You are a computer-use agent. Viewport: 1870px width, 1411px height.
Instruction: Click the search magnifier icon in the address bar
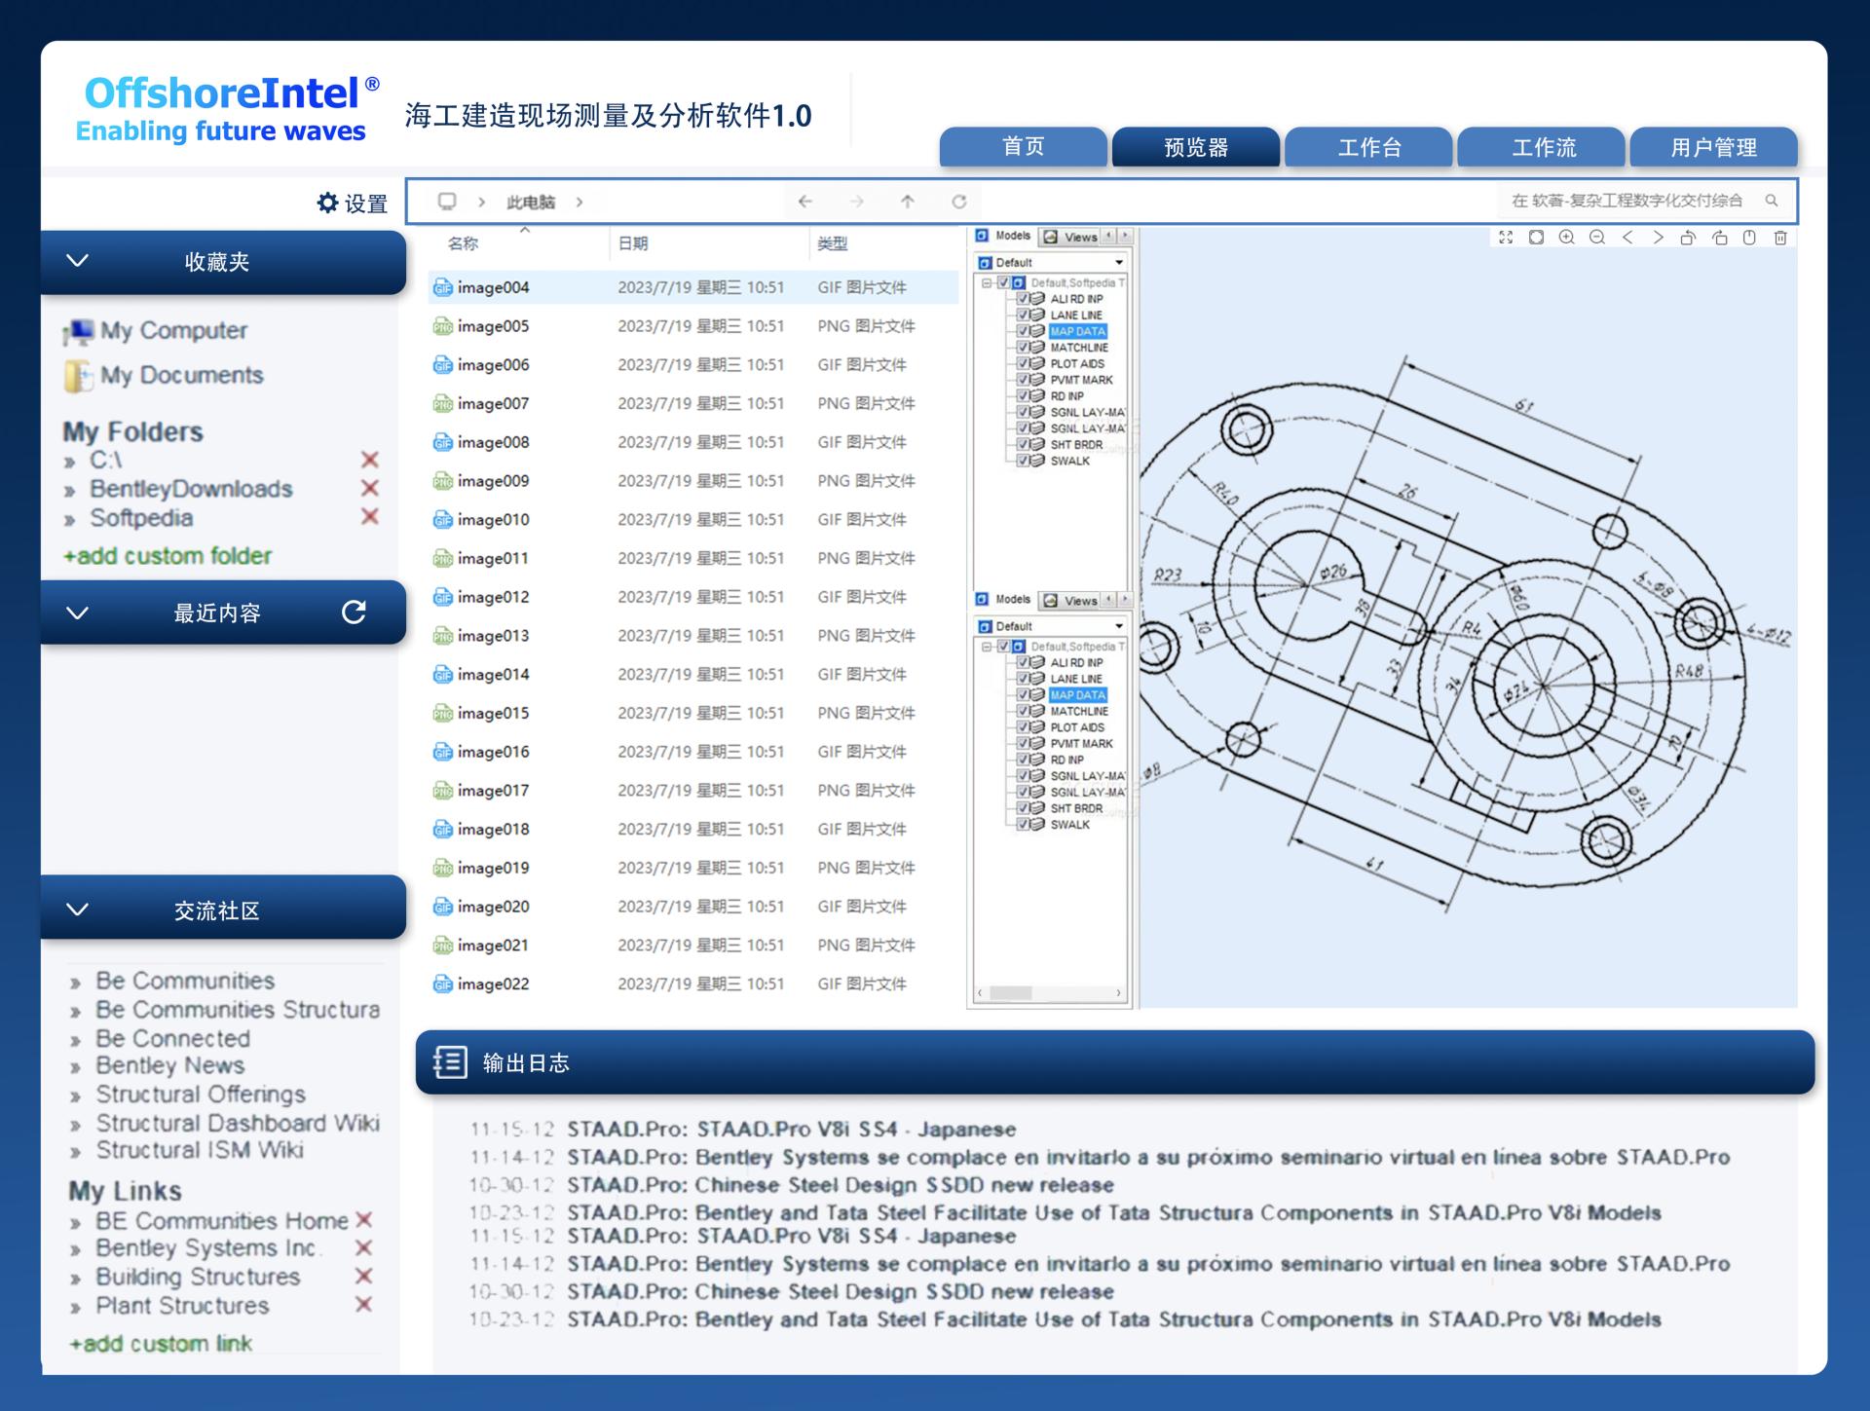click(x=1772, y=201)
